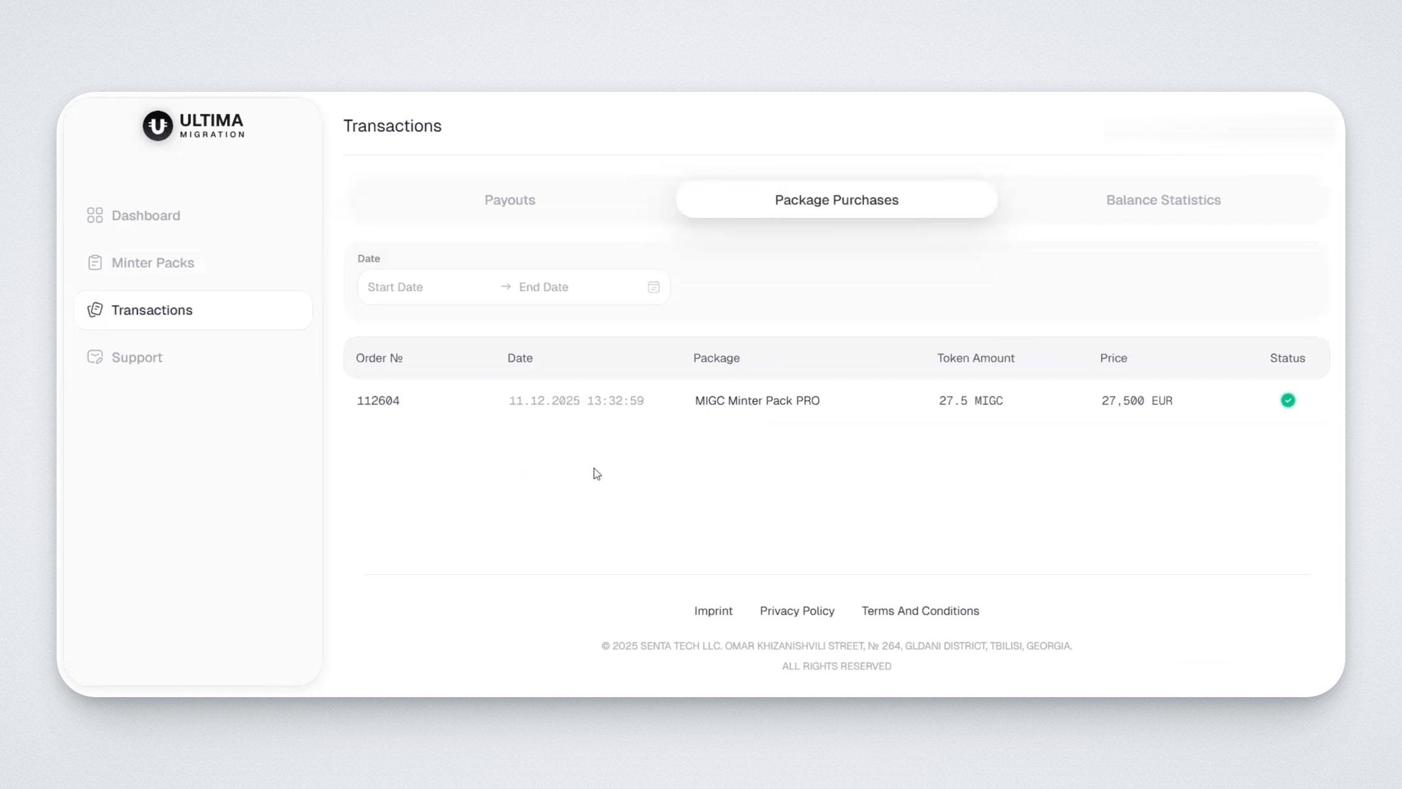
Task: Click the Support chat icon
Action: point(95,357)
